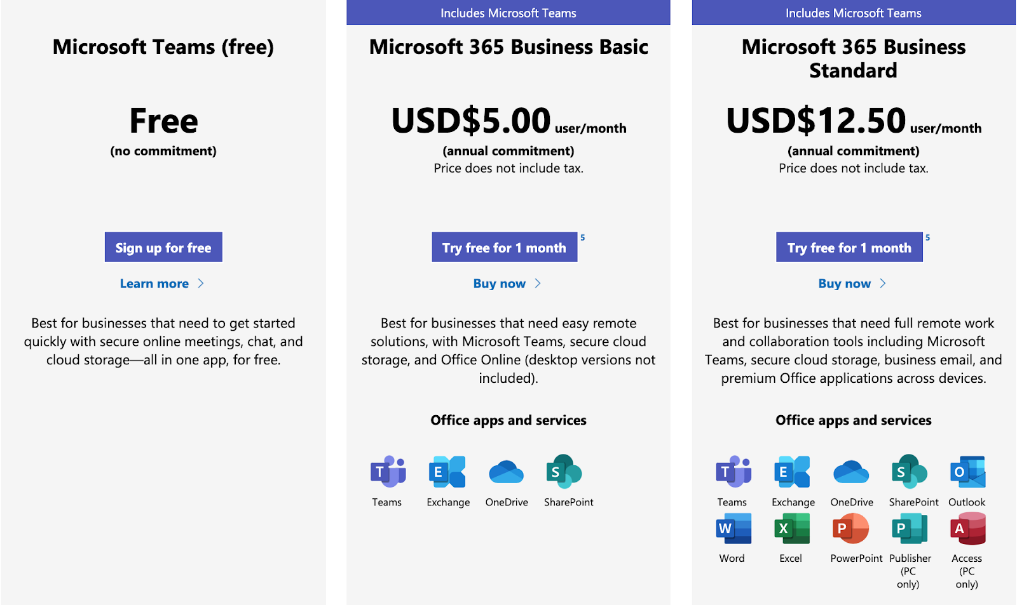Image resolution: width=1017 pixels, height=605 pixels.
Task: Click the Includes Microsoft Teams banner above Business Standard
Action: click(853, 13)
